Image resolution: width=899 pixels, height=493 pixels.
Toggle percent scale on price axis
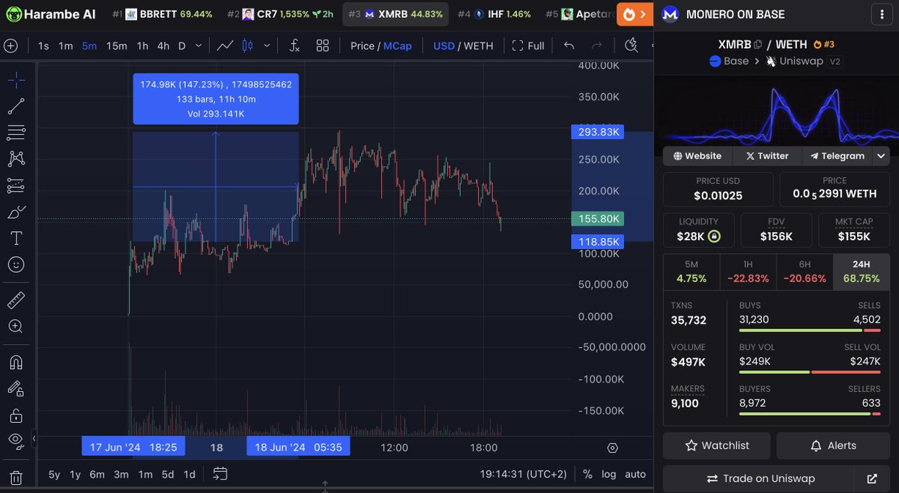coord(587,474)
